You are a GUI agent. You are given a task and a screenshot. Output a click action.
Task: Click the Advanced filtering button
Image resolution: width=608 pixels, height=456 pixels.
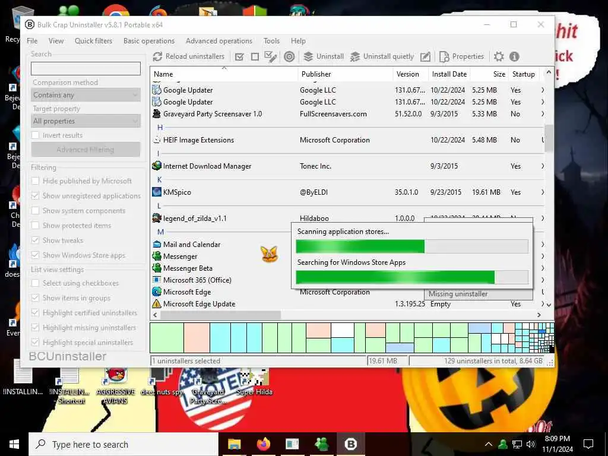pyautogui.click(x=85, y=149)
